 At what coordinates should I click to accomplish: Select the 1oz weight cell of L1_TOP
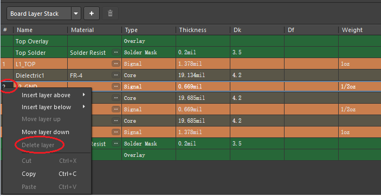click(x=360, y=64)
